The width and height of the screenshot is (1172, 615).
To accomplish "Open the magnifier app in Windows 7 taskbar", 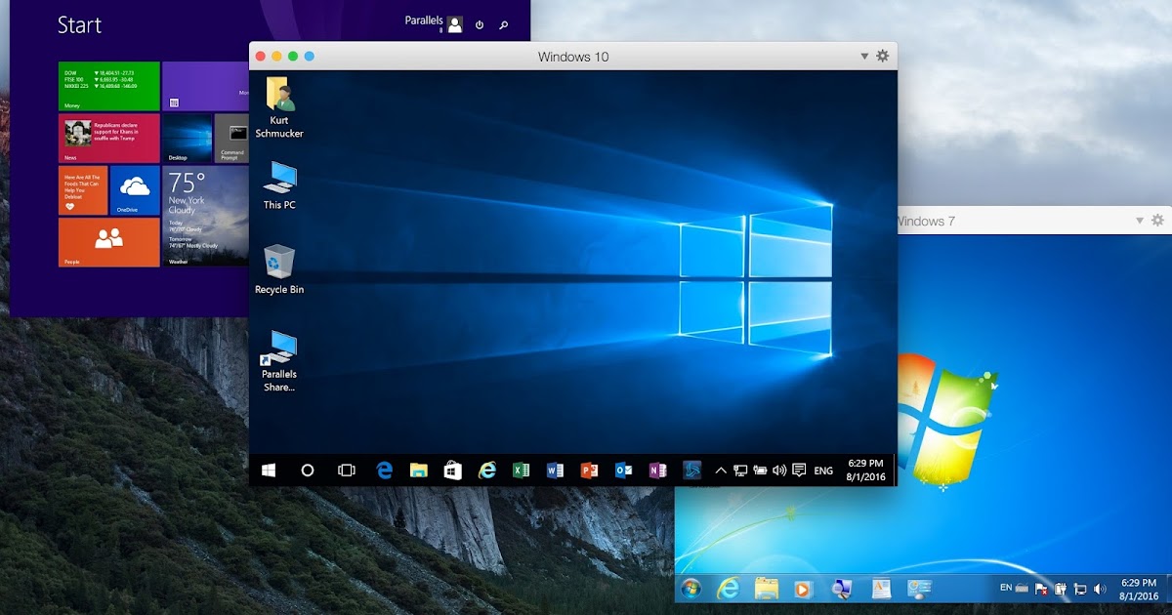I will pos(841,589).
